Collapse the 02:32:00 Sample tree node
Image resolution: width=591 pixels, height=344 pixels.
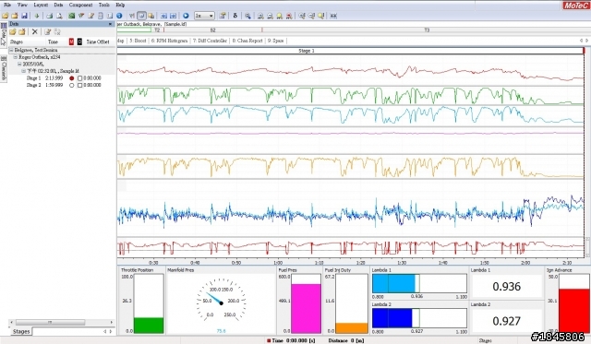23,71
